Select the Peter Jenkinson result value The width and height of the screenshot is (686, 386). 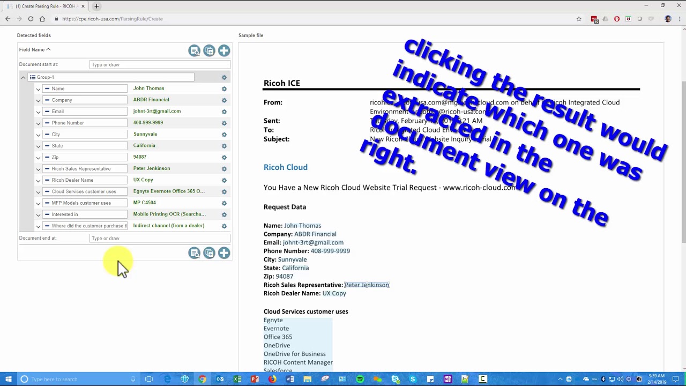pos(152,168)
